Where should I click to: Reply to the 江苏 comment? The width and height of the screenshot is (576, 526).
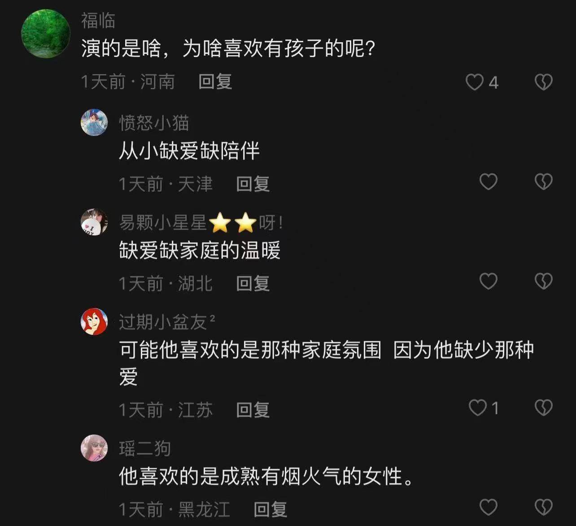(253, 410)
